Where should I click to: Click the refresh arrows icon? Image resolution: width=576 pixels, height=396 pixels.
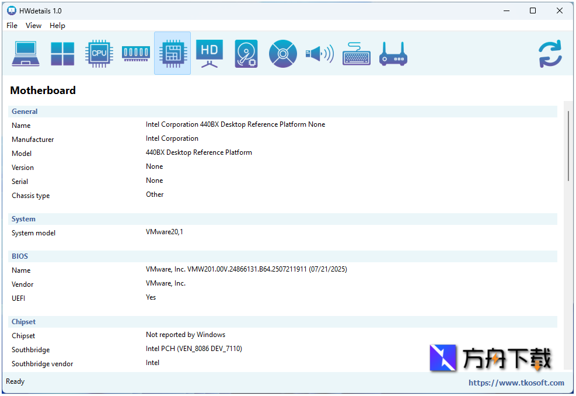(550, 54)
